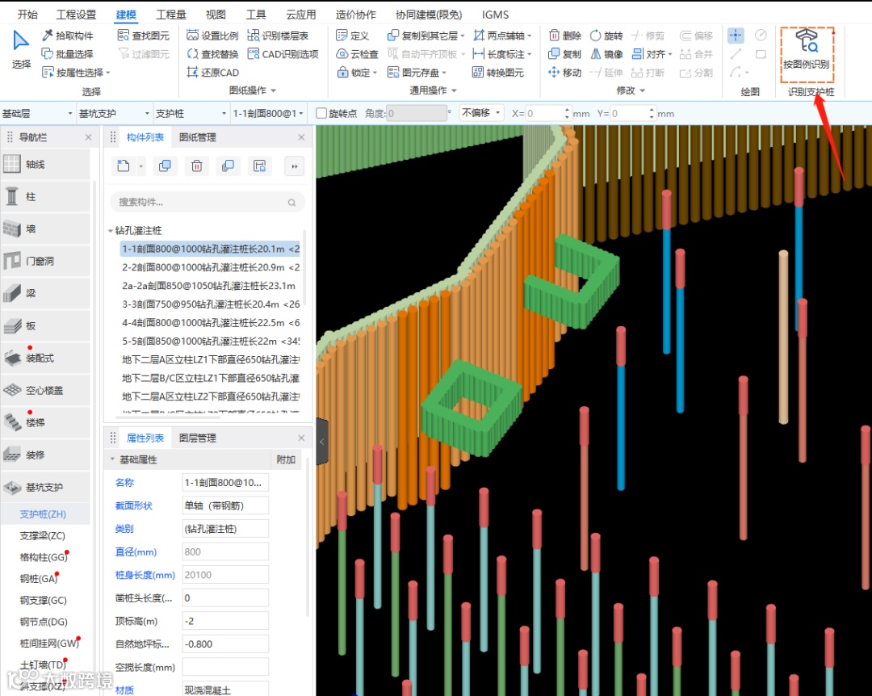Click 查找替换 tool

point(212,54)
